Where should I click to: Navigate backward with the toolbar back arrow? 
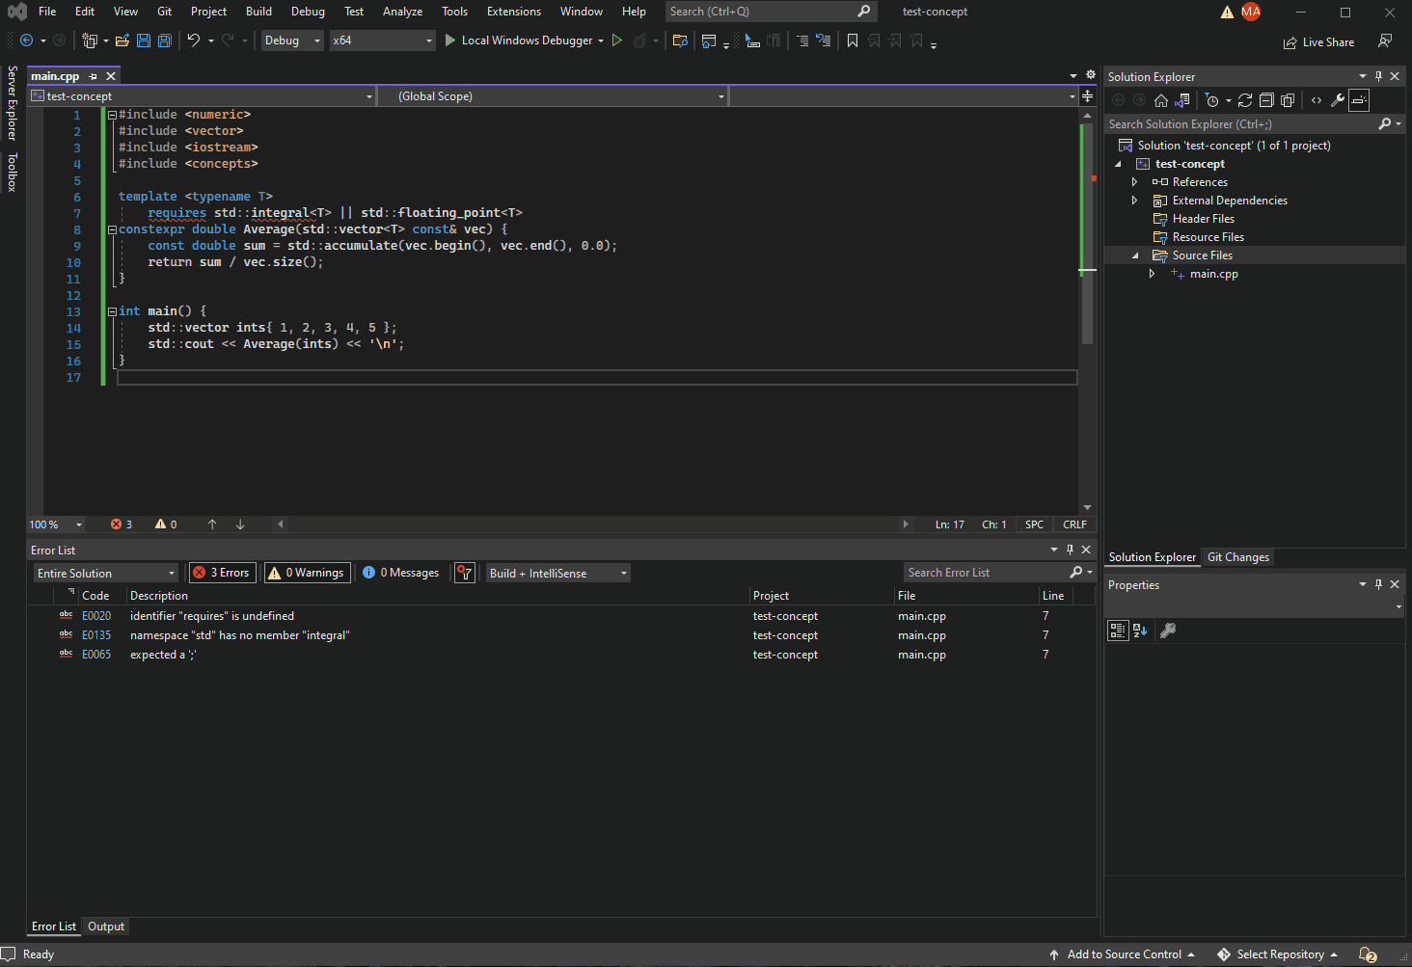coord(26,40)
